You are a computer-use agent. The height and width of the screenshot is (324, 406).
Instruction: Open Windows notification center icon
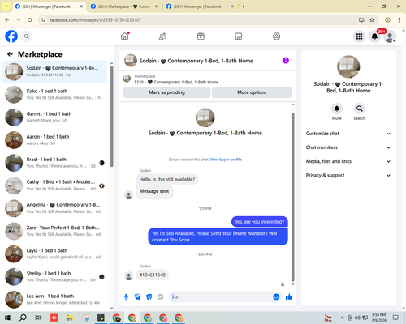pyautogui.click(x=395, y=318)
